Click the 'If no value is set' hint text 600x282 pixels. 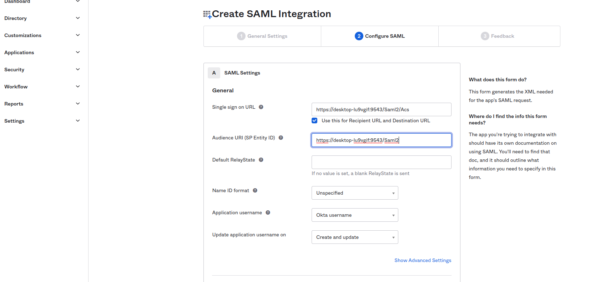[x=360, y=173]
